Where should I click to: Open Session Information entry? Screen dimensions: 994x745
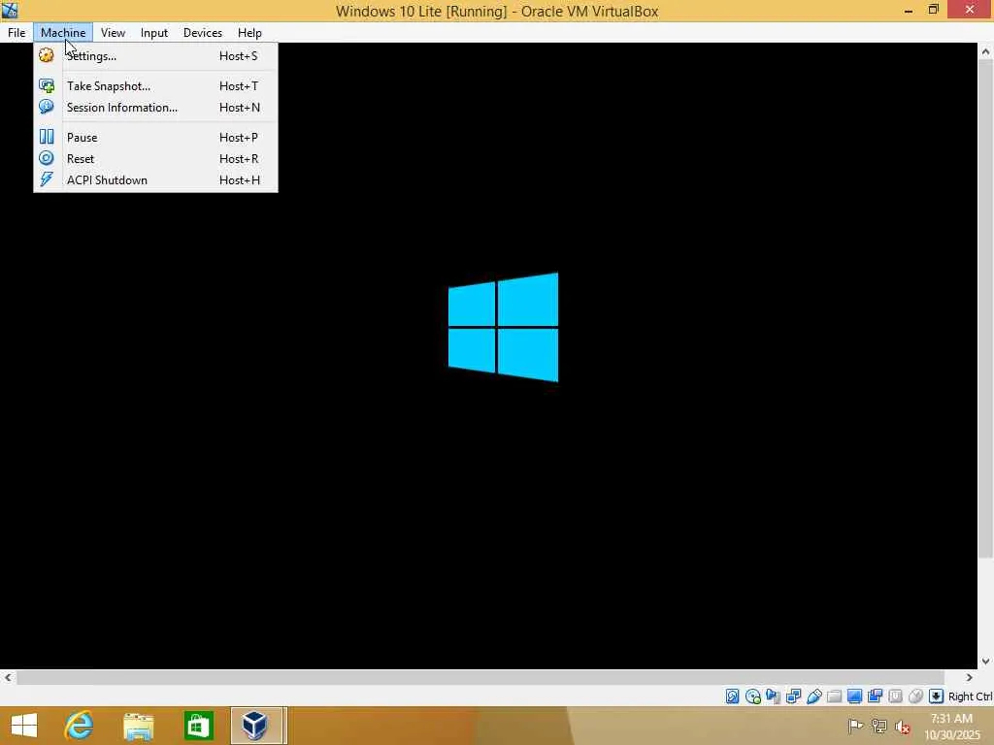pos(155,107)
